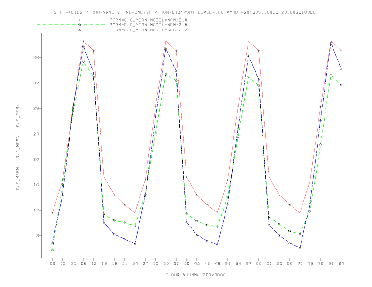Click X-axis forecast hour label 15
Image resolution: width=372 pixels, height=287 pixels.
coord(104,264)
